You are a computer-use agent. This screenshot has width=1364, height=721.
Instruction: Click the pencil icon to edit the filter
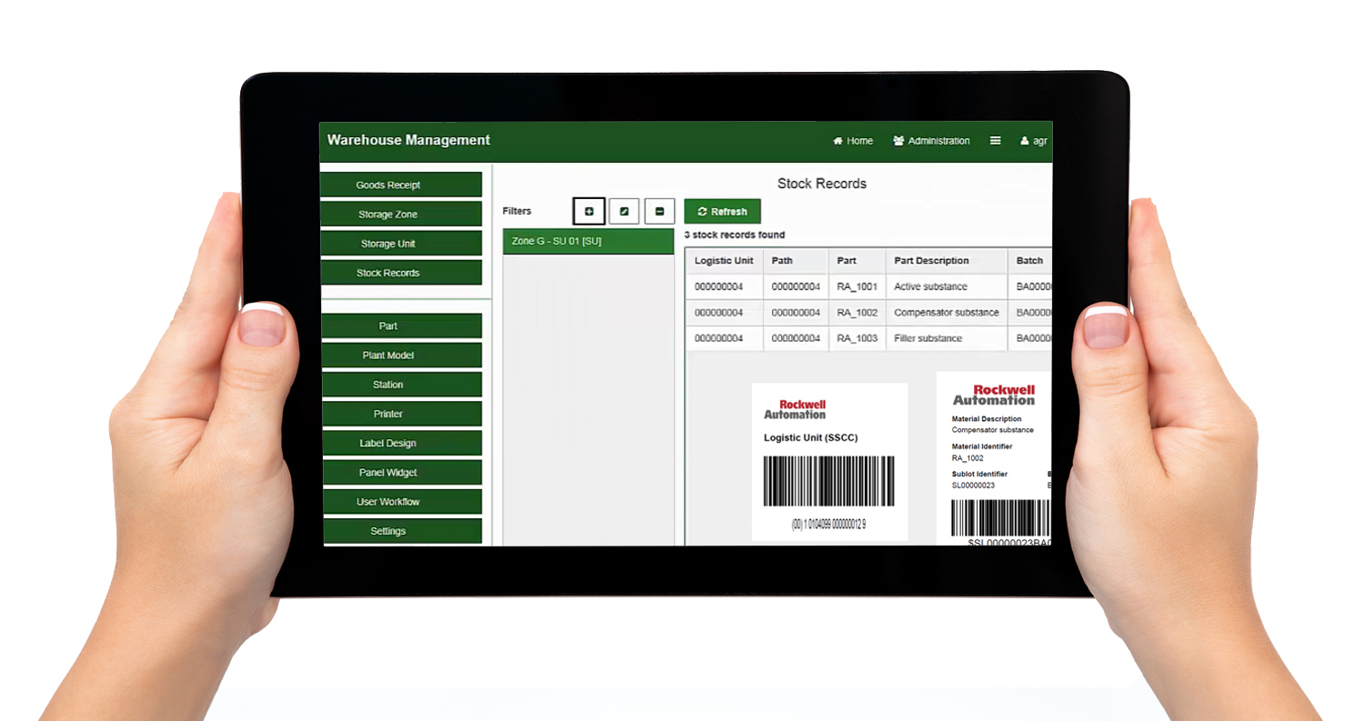point(625,211)
